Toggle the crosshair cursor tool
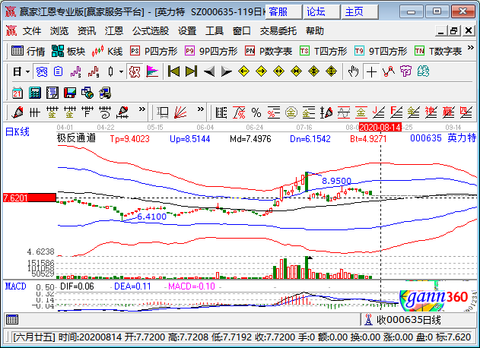The height and width of the screenshot is (348, 480). point(371,72)
